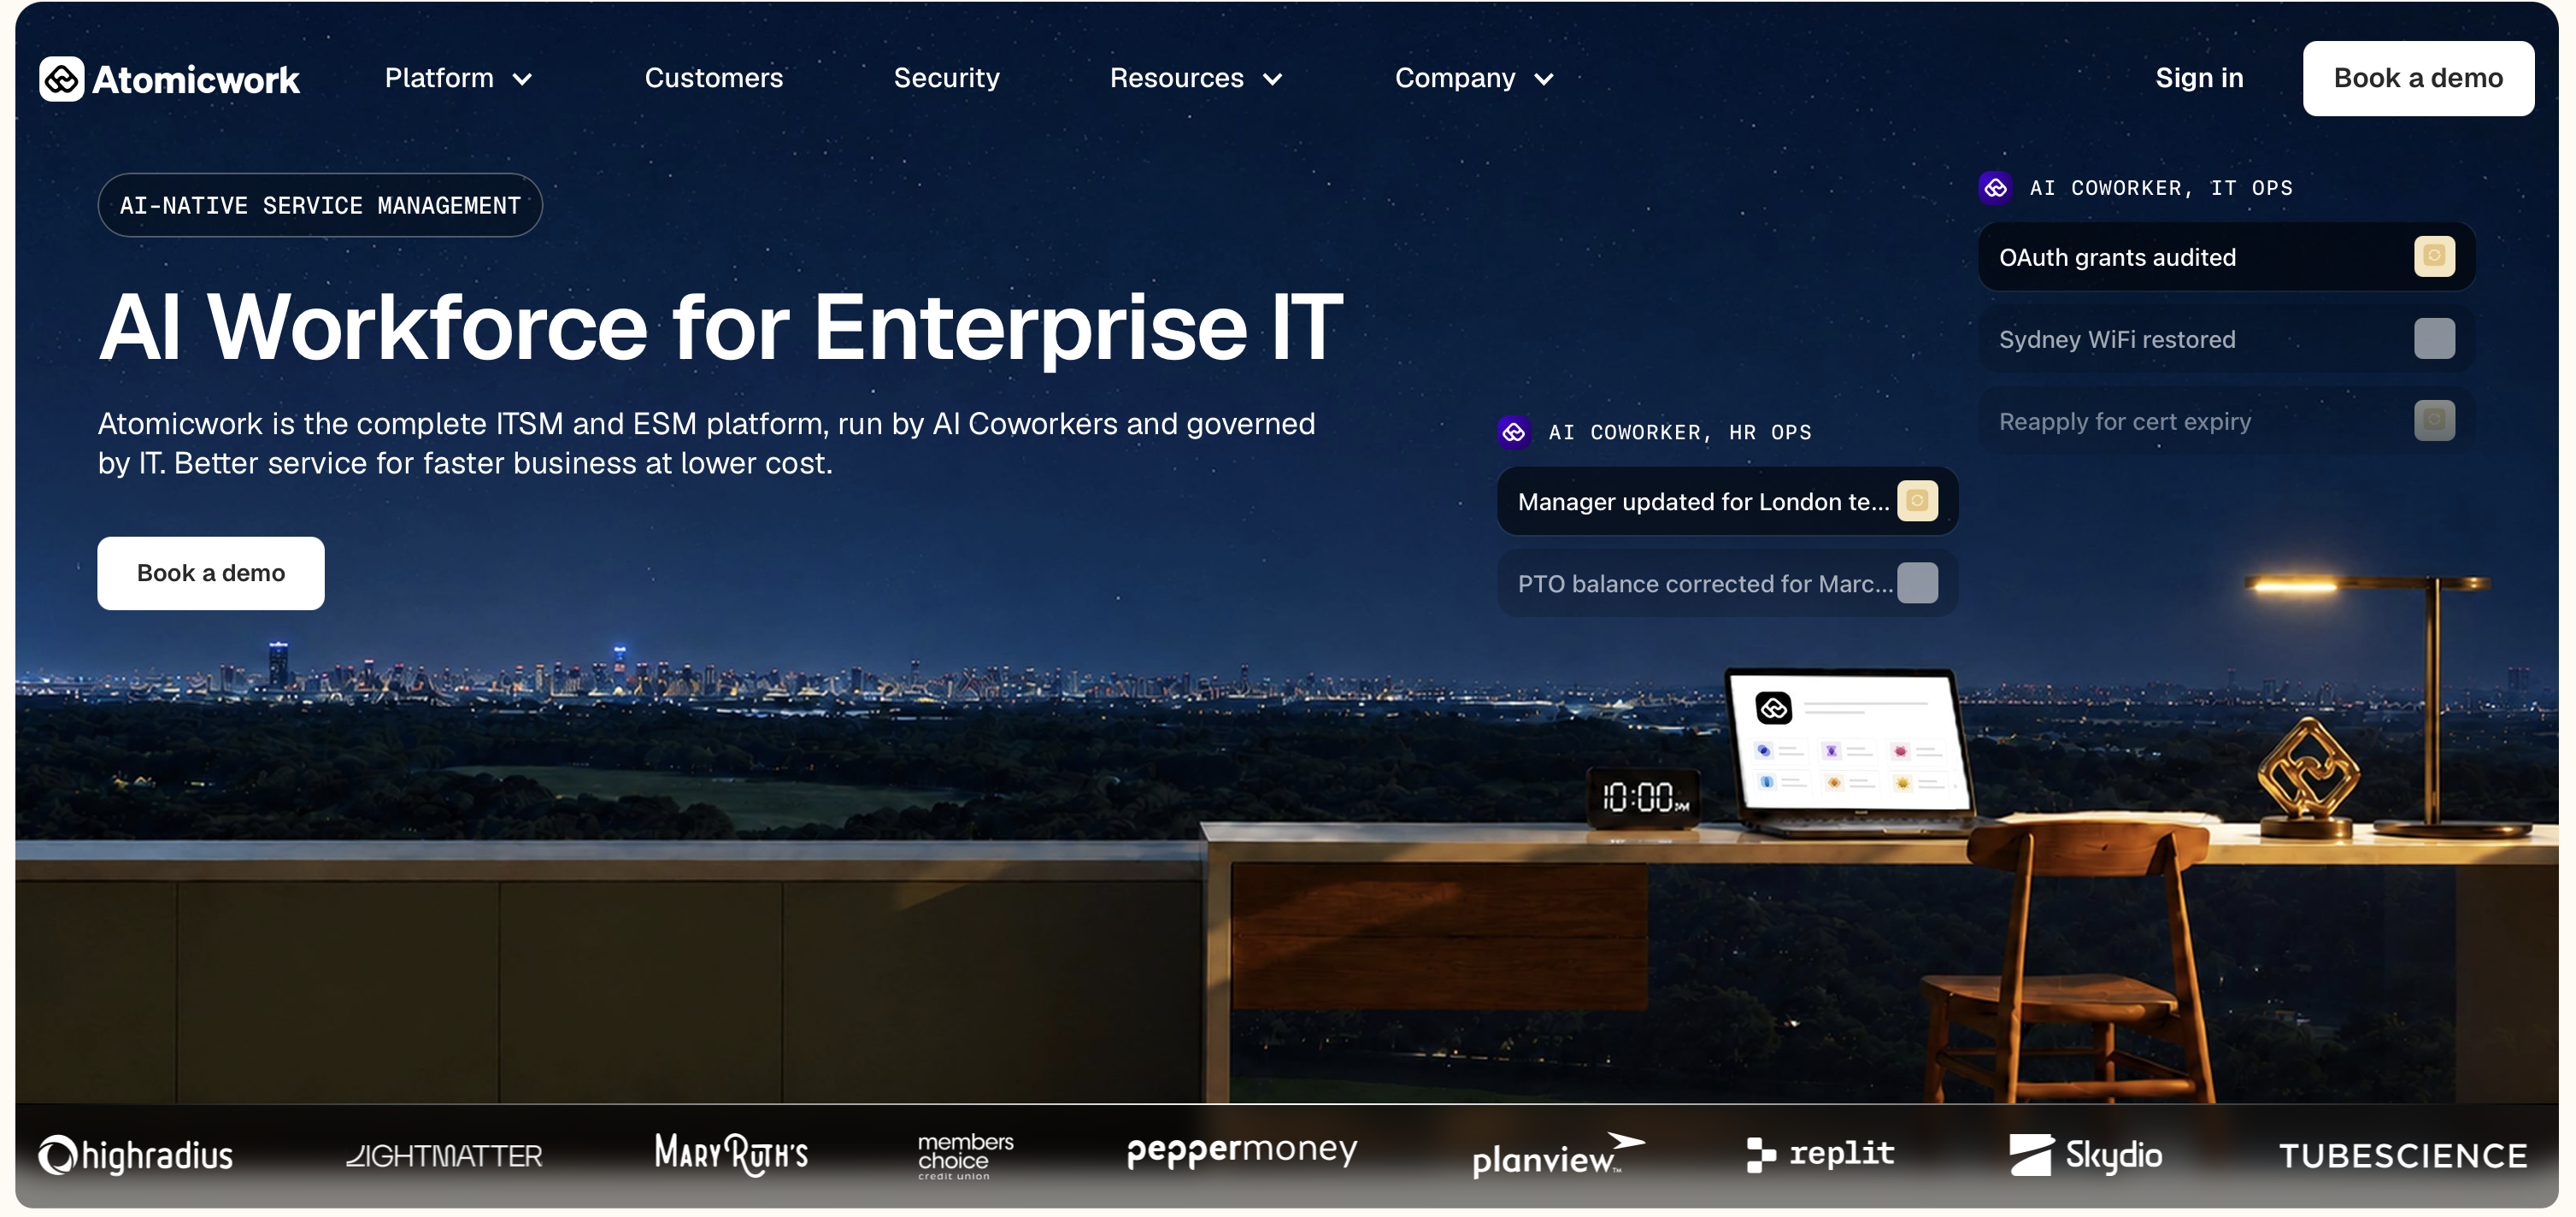Go to the Customers page
The height and width of the screenshot is (1217, 2576).
pos(714,78)
